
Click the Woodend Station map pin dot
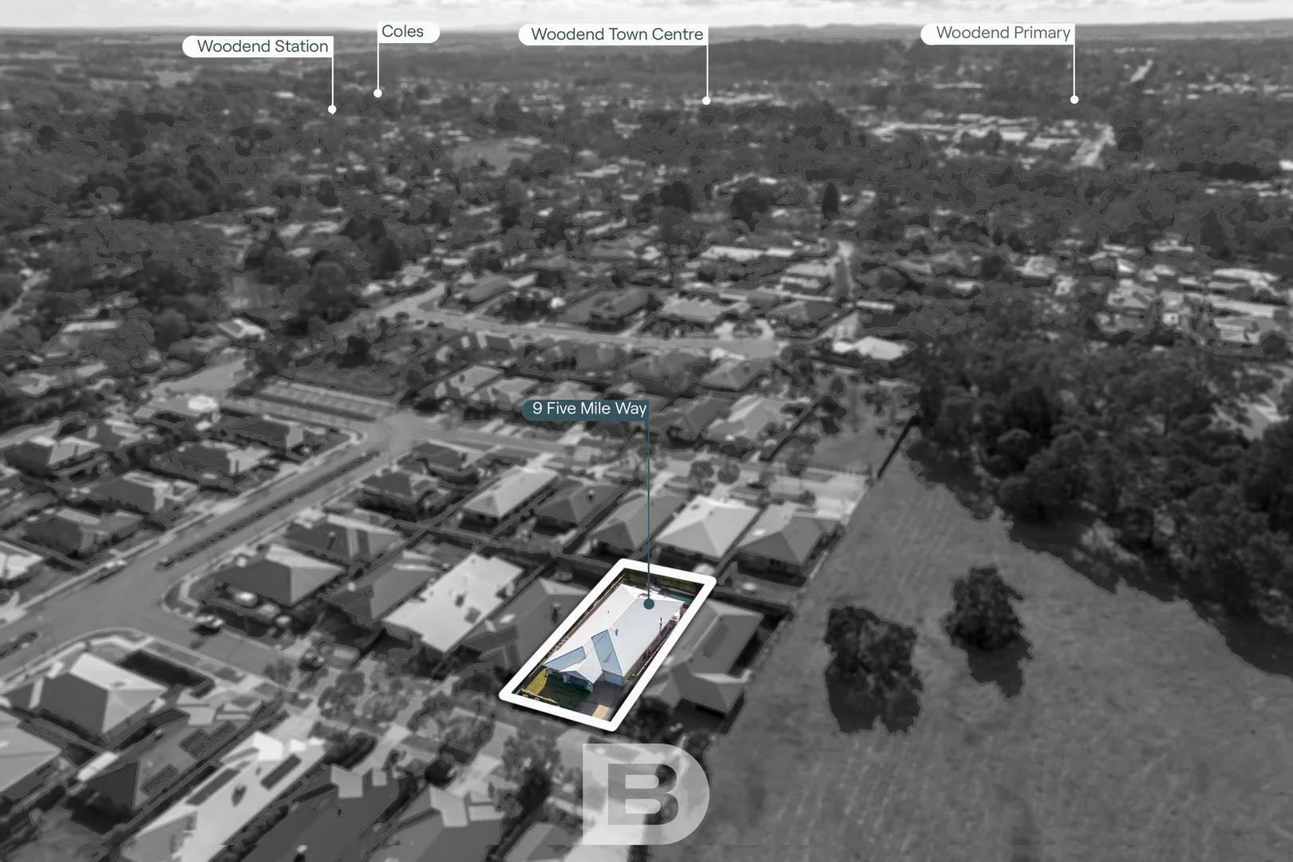[330, 108]
